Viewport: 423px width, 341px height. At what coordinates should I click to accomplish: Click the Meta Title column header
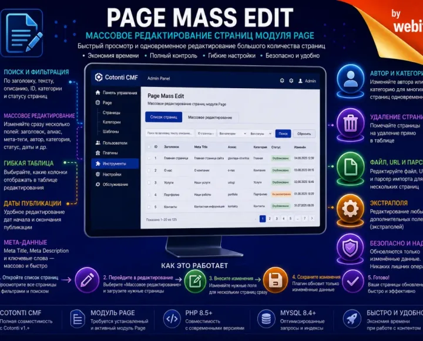click(201, 147)
